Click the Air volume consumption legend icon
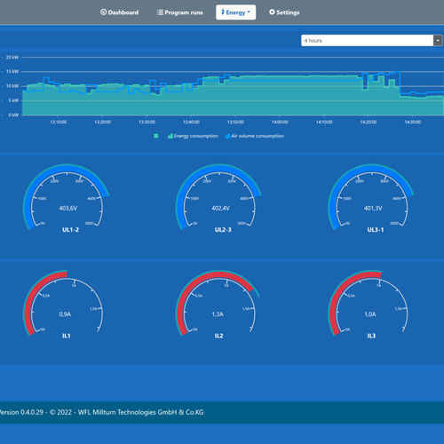444x444 pixels. pyautogui.click(x=227, y=136)
